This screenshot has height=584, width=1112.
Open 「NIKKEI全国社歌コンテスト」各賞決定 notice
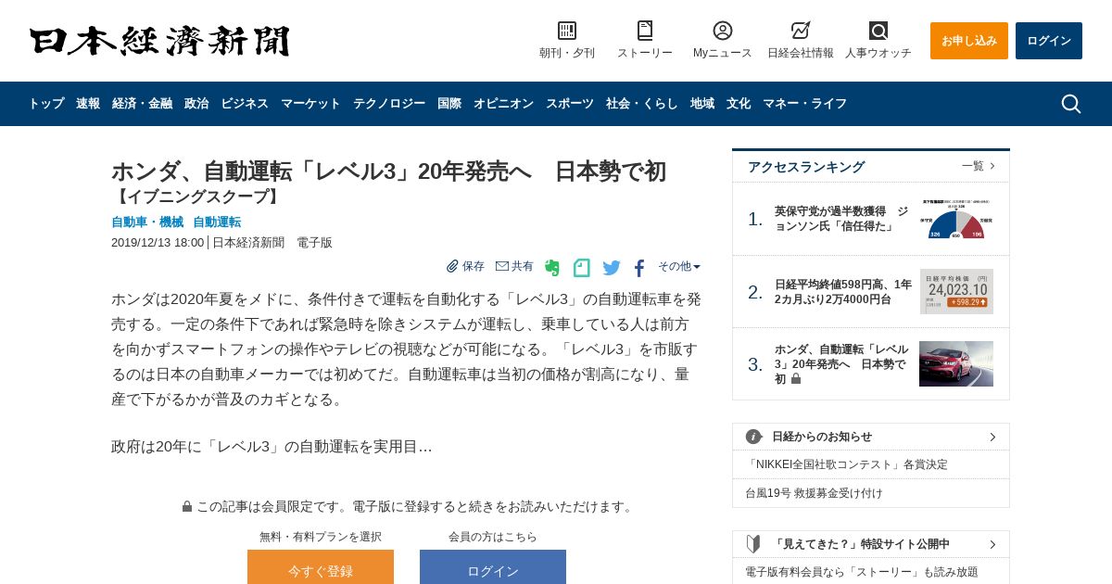(847, 464)
